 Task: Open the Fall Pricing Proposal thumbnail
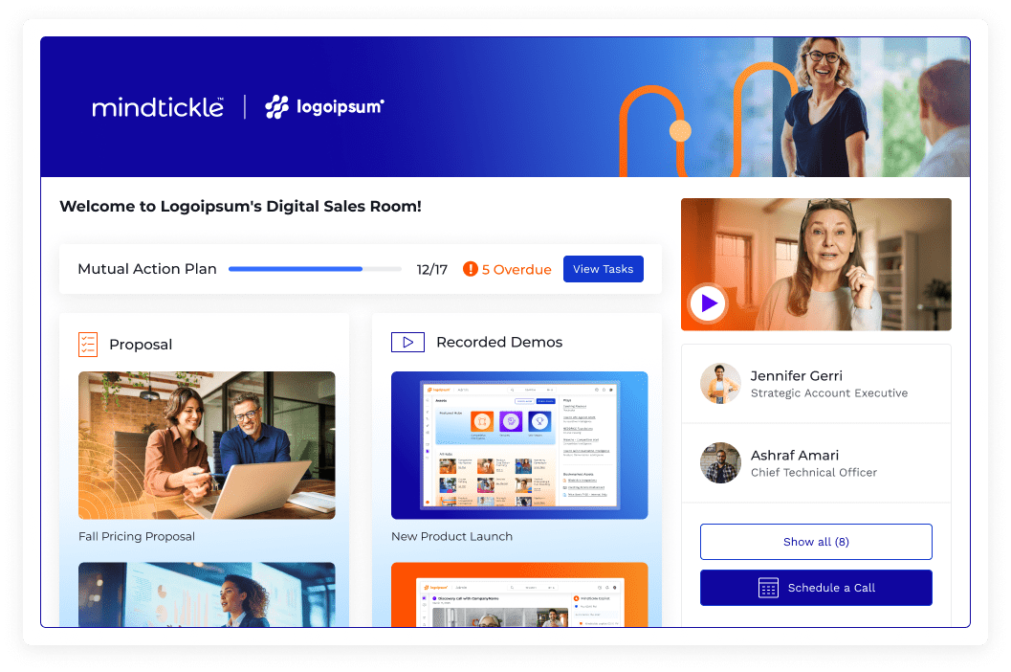(x=207, y=445)
